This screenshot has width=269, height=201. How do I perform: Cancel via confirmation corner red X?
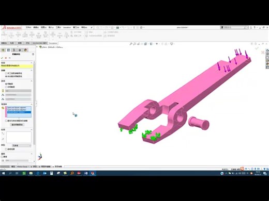pyautogui.click(x=263, y=52)
